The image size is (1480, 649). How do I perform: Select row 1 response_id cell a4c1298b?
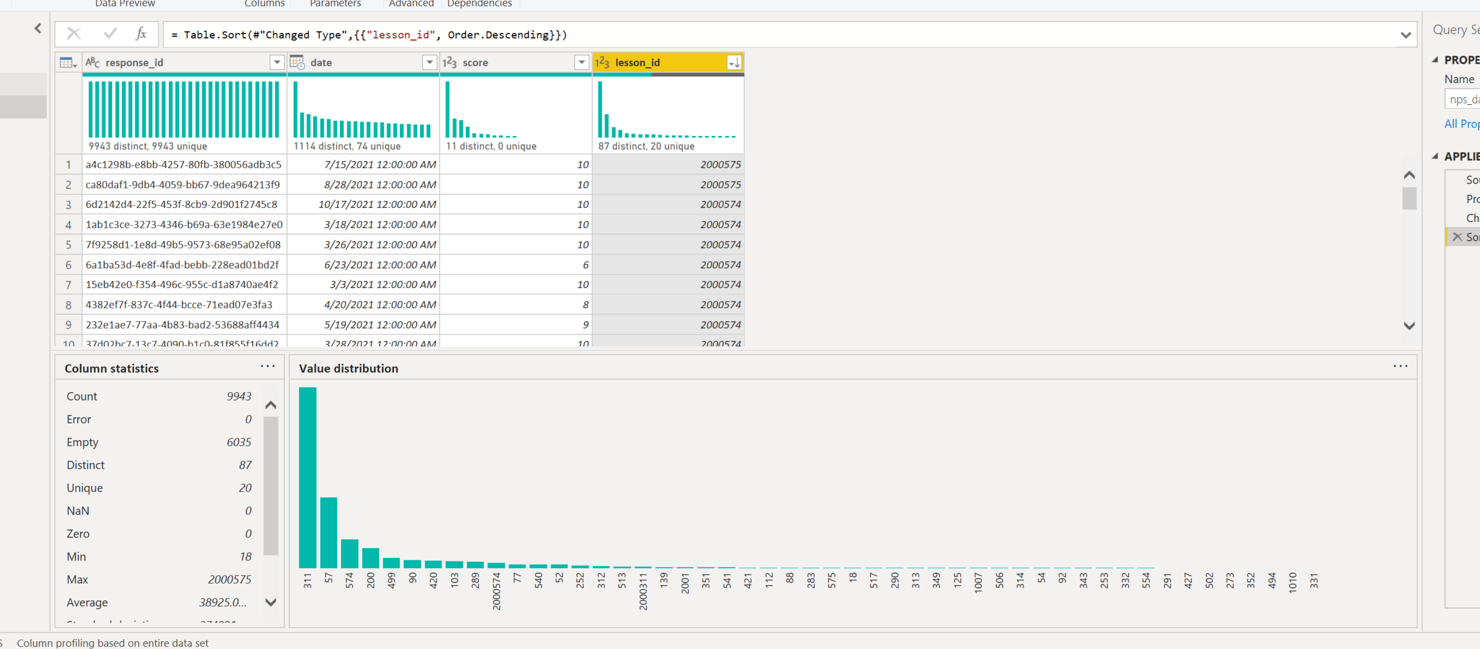(185, 165)
